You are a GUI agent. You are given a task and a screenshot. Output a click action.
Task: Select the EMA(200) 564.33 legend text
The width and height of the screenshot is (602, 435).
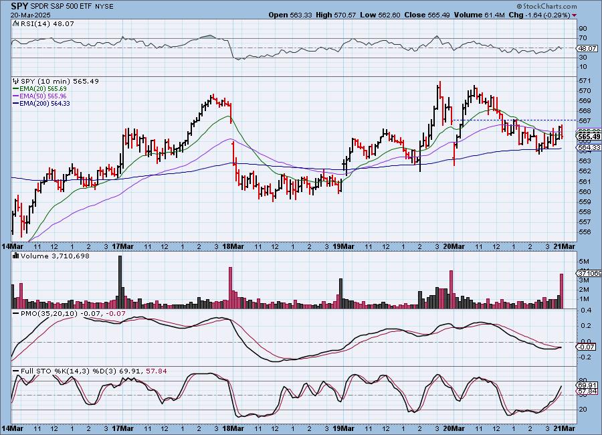45,103
